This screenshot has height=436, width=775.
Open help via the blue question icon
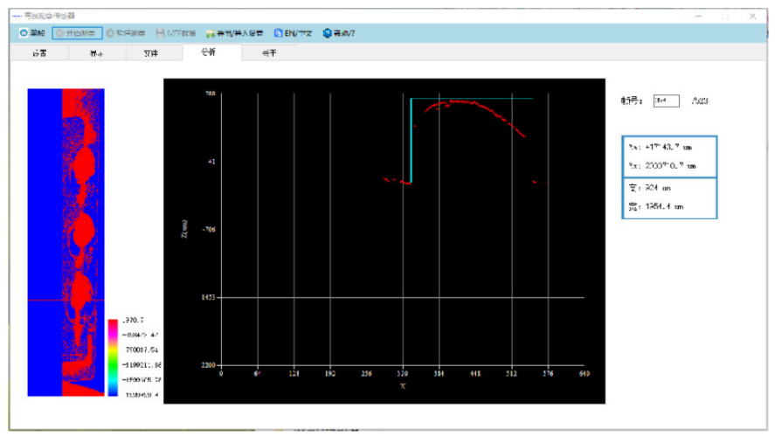point(327,33)
